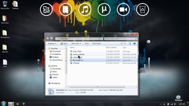Image resolution: width=189 pixels, height=106 pixels.
Task: Open Desktop in Favorites
Action: (55, 57)
